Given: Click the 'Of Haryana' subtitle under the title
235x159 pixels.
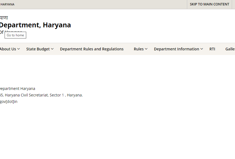Looking at the screenshot, I should (2, 32).
